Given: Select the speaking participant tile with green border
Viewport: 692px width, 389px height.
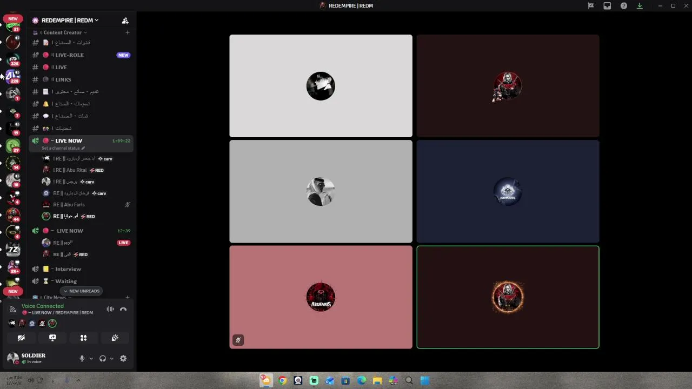Looking at the screenshot, I should point(508,297).
